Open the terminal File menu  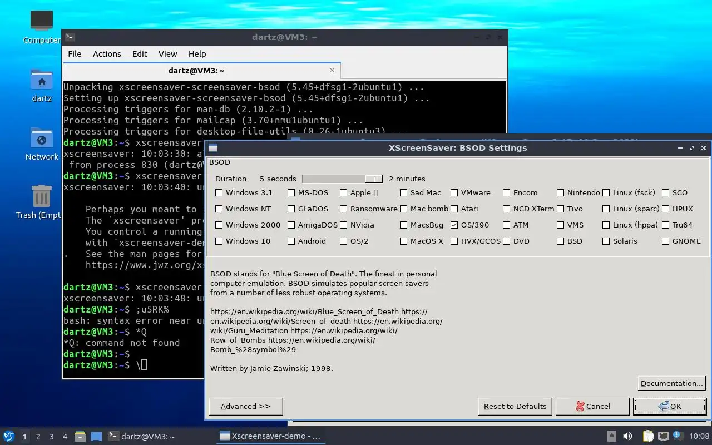pyautogui.click(x=75, y=54)
